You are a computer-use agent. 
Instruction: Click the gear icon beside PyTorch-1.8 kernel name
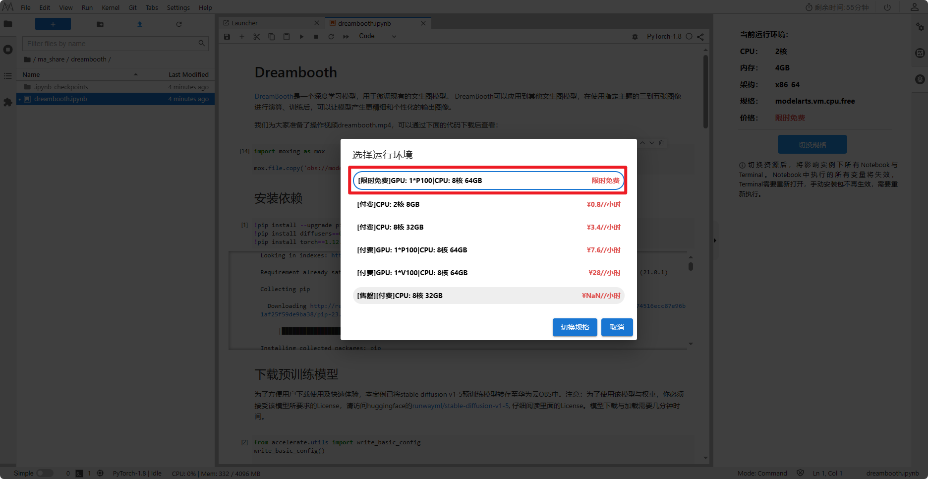pos(635,37)
